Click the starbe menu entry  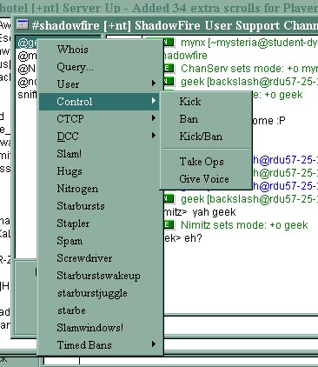pyautogui.click(x=98, y=310)
